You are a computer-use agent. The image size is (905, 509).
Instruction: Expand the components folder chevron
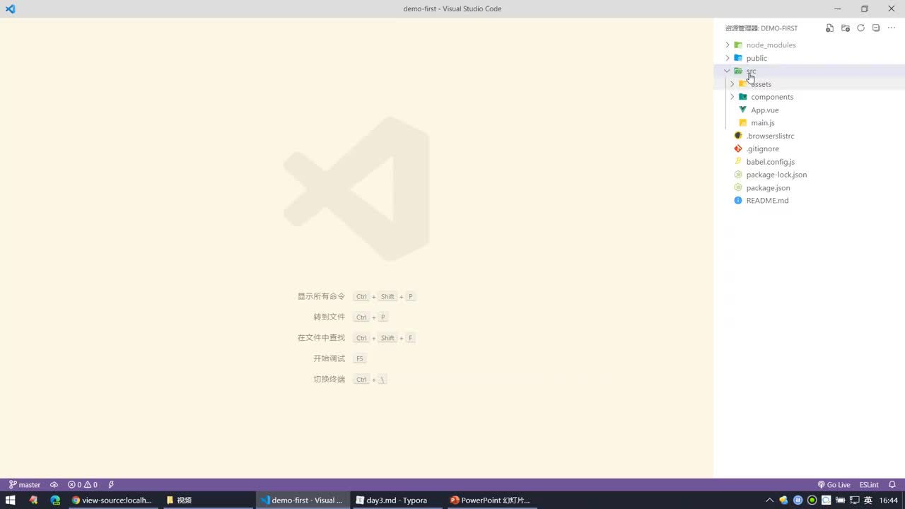click(732, 97)
